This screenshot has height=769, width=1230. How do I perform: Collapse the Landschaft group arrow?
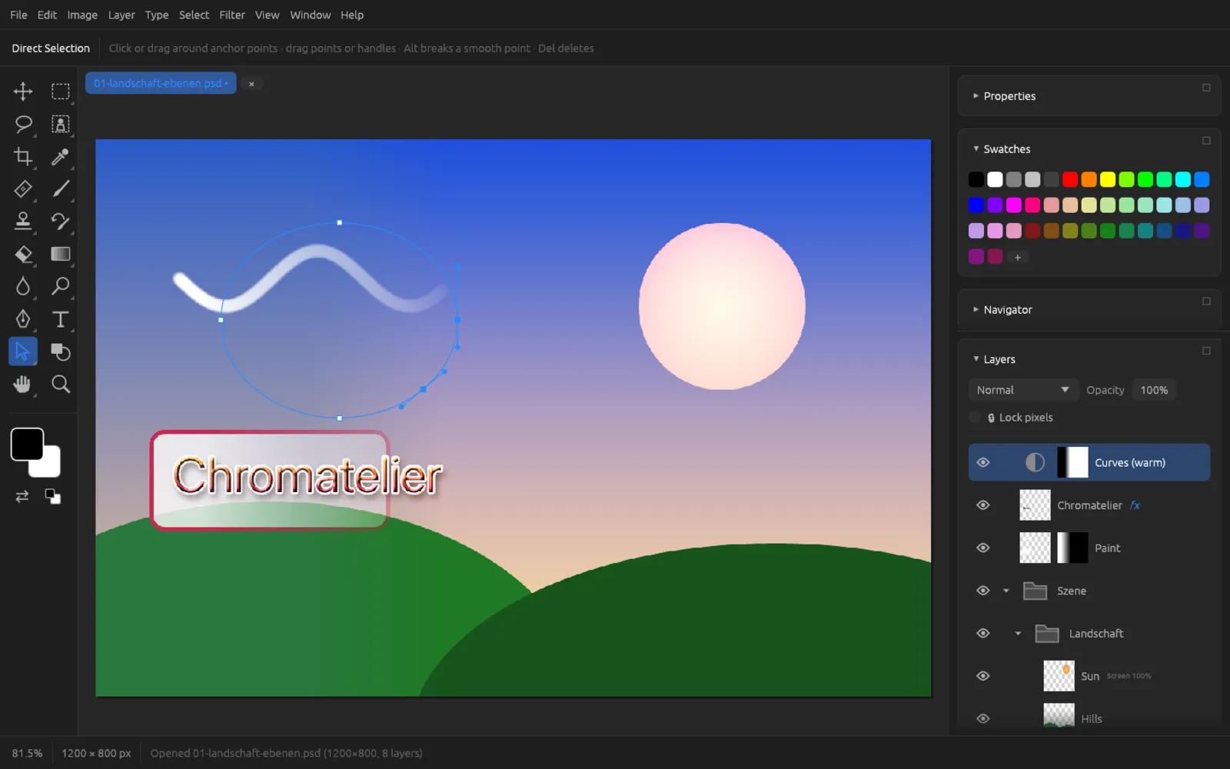(1018, 634)
